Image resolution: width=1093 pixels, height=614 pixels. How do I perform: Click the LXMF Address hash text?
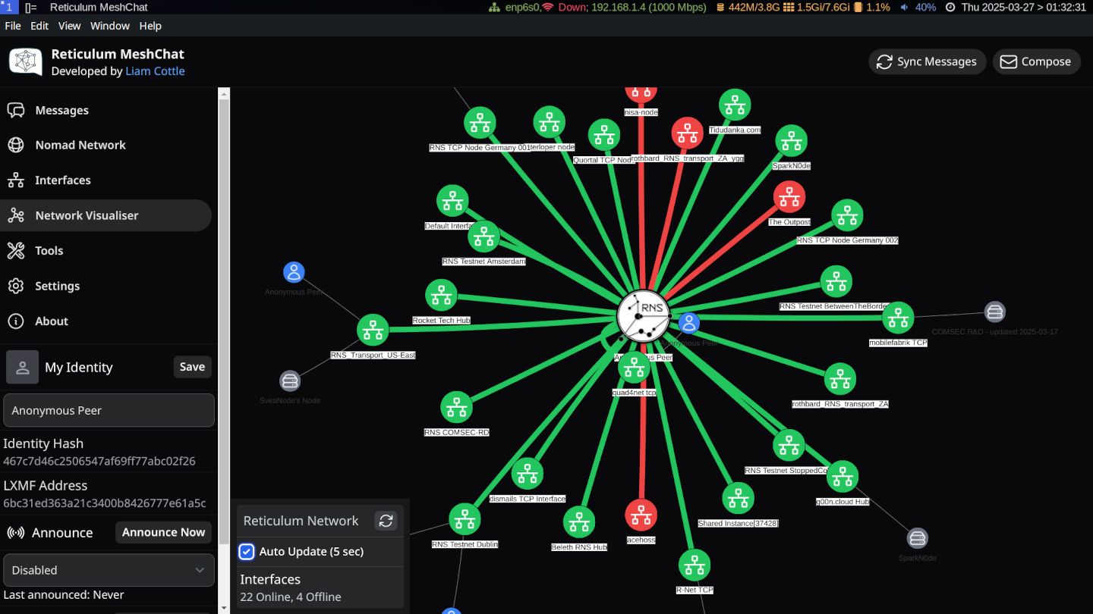(x=105, y=503)
